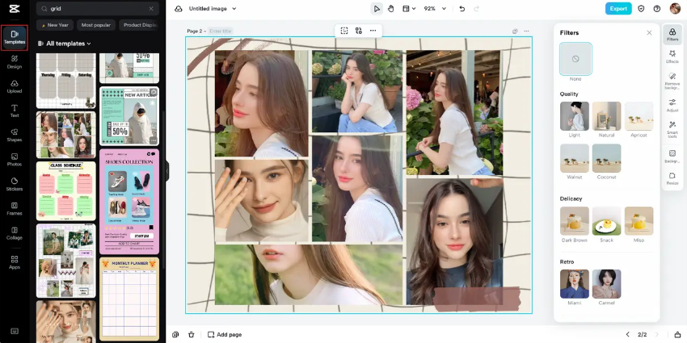This screenshot has height=343, width=687.
Task: Switch to the Design tab
Action: (x=15, y=61)
